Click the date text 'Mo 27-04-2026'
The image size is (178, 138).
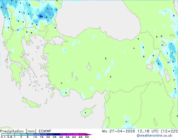pyautogui.click(x=118, y=131)
